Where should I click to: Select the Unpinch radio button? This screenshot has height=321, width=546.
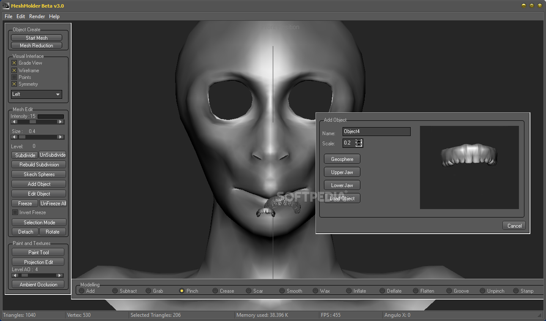click(483, 291)
